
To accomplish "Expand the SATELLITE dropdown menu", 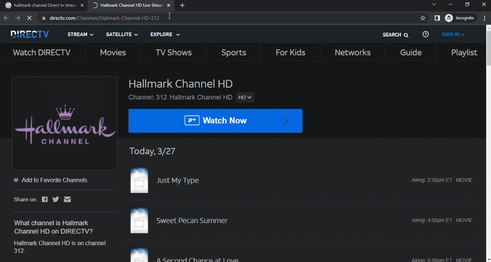I will tap(122, 34).
